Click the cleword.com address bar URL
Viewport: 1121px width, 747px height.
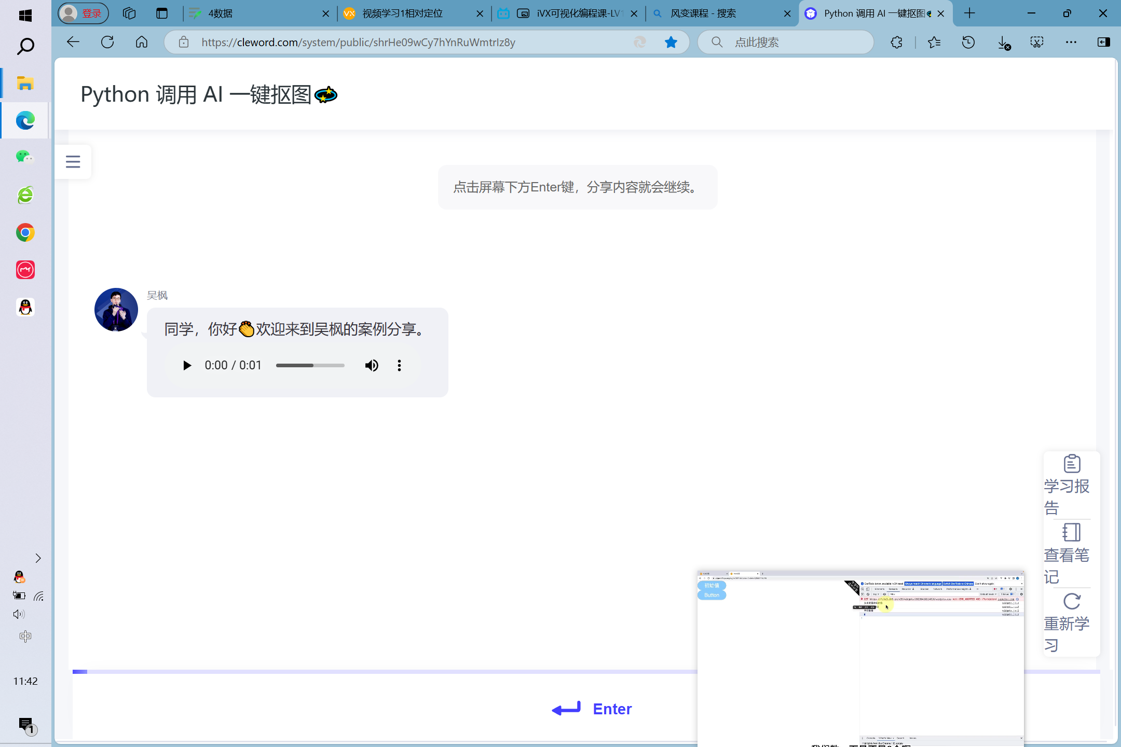(358, 42)
